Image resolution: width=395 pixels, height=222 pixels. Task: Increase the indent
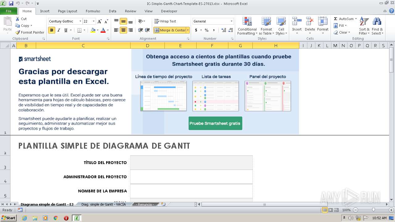[148, 30]
